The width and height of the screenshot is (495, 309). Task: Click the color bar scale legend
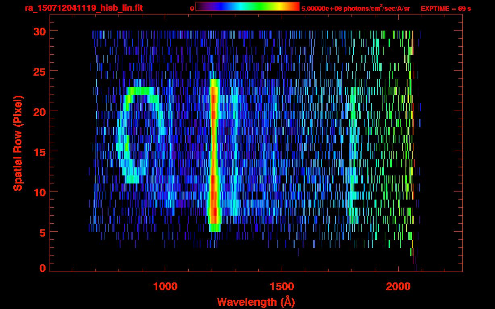247,7
